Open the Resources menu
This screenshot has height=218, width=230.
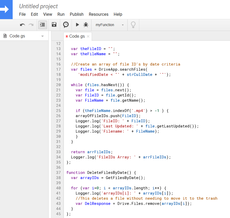click(98, 14)
